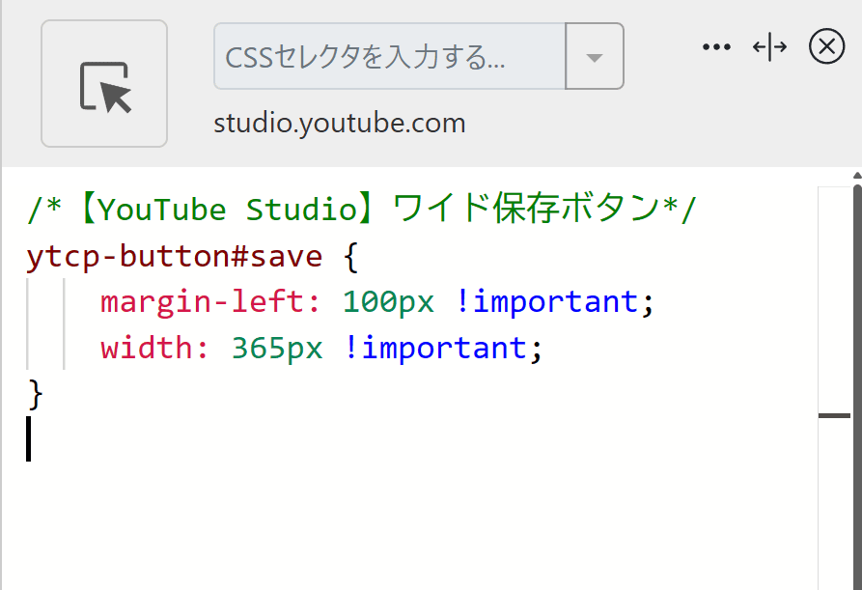Click the dropdown chevron beside the selector field

pos(595,57)
